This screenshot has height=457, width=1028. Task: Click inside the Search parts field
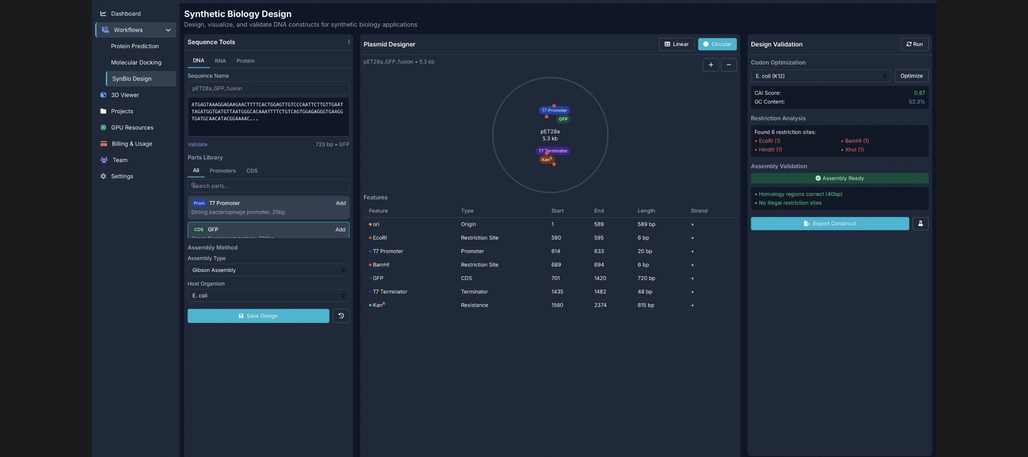coord(268,186)
